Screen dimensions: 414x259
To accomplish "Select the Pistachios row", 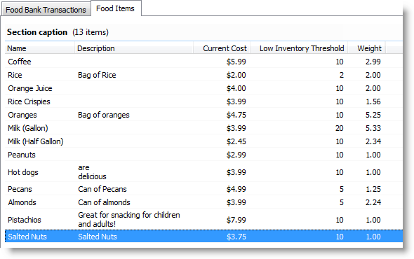I will pos(203,220).
